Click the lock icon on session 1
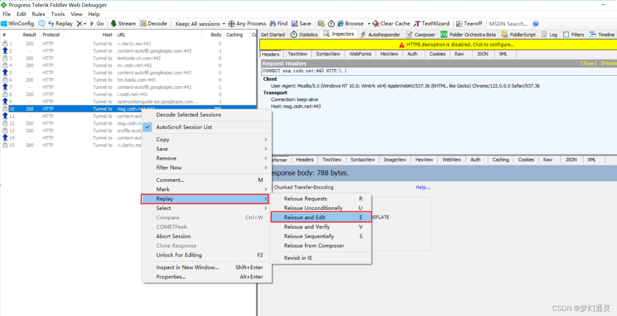This screenshot has width=617, height=316. click(x=5, y=43)
